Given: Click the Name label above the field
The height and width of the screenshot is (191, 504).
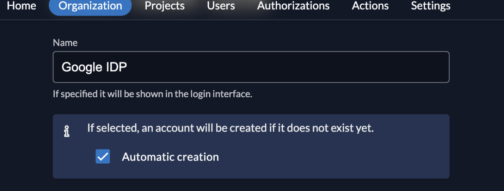Looking at the screenshot, I should click(65, 43).
